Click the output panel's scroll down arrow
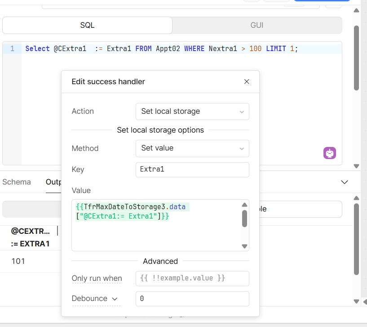 click(356, 301)
